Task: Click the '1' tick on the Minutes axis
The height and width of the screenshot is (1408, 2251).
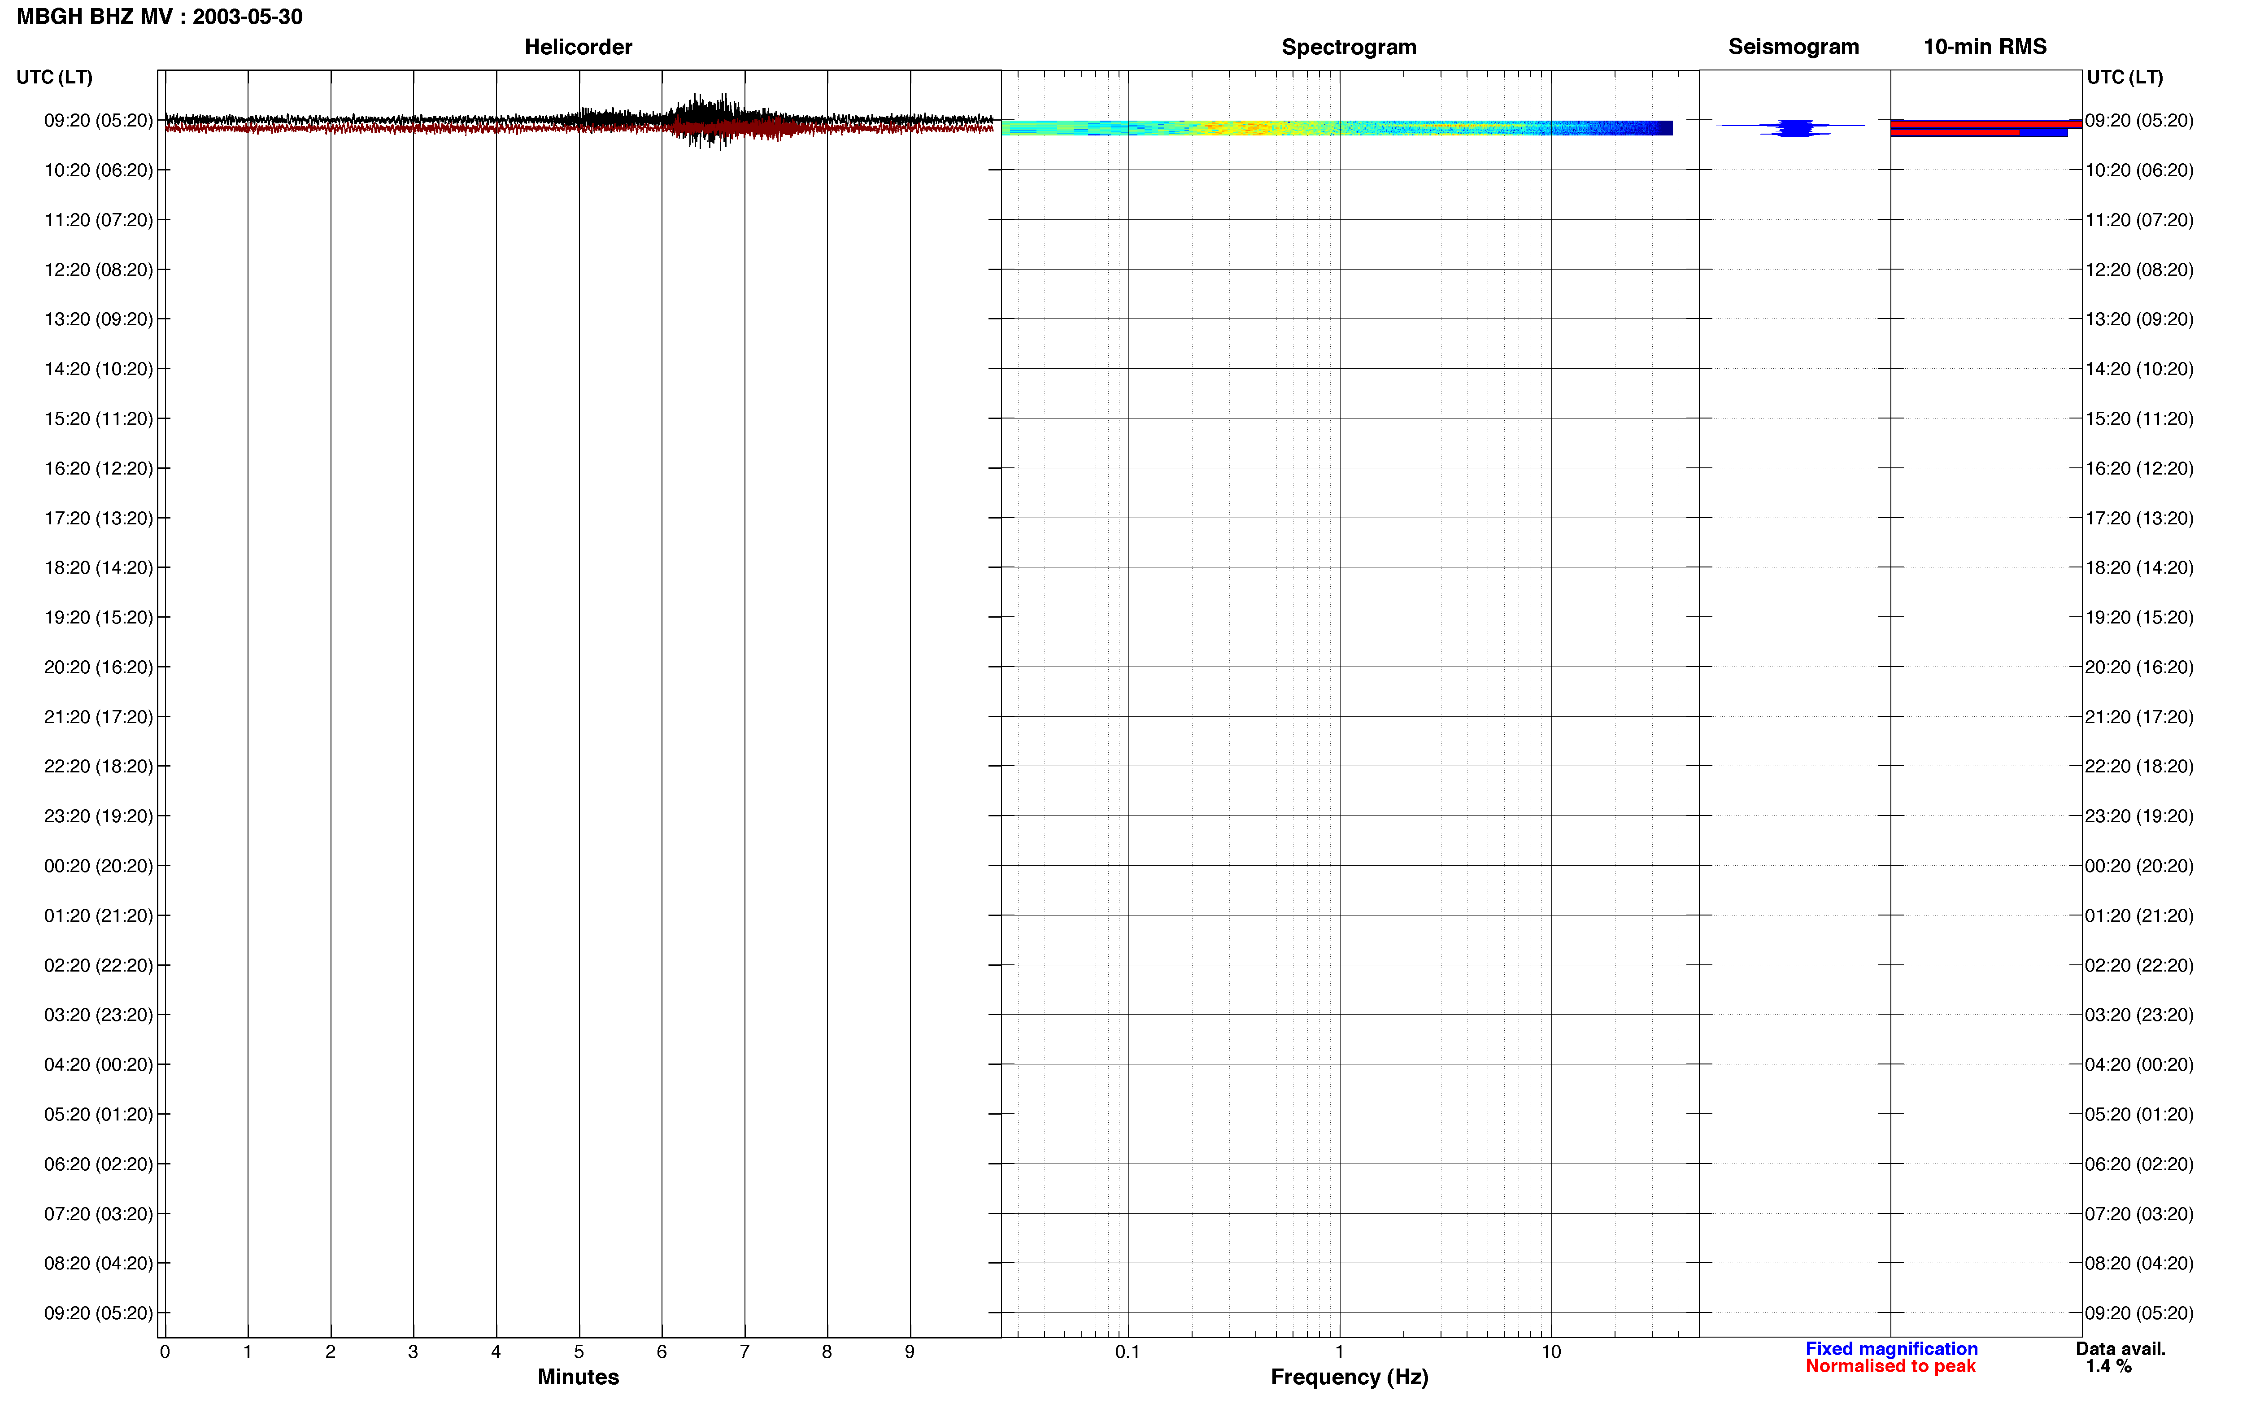Action: (248, 1352)
